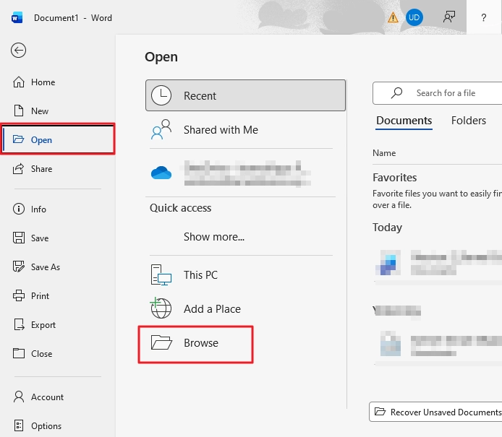Click the Account person icon
The height and width of the screenshot is (437, 502).
coord(19,397)
